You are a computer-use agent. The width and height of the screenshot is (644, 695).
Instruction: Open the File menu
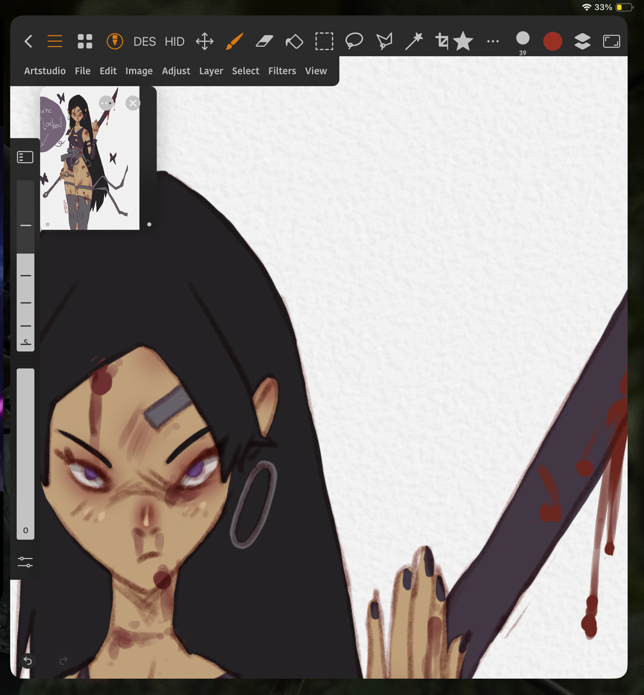click(82, 71)
